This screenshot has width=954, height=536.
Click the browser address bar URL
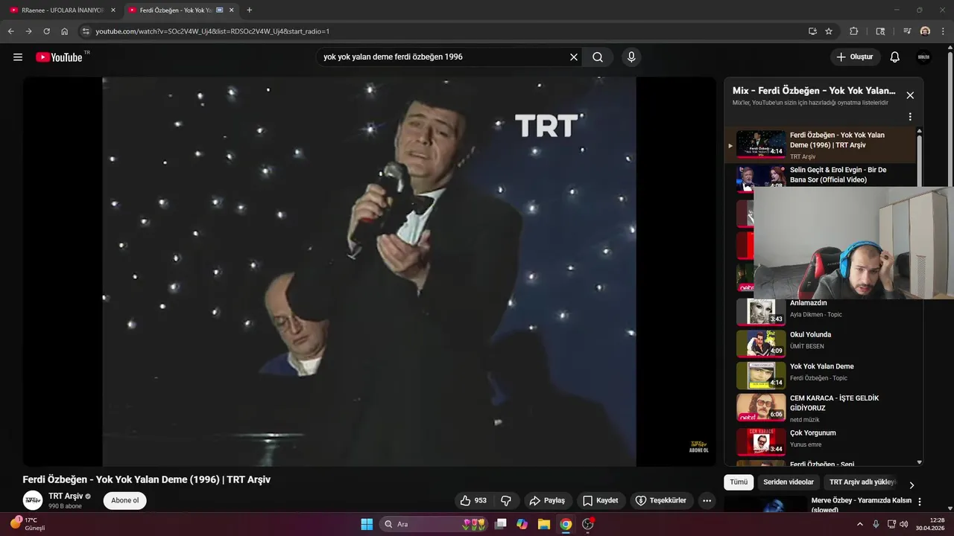coord(212,31)
